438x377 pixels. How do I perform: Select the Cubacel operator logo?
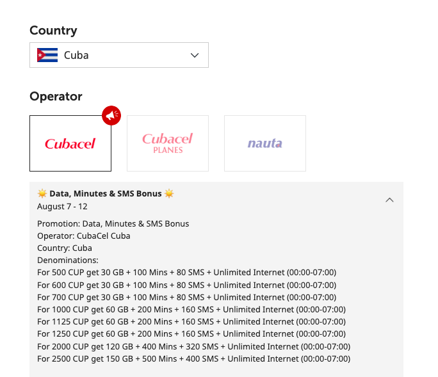70,143
